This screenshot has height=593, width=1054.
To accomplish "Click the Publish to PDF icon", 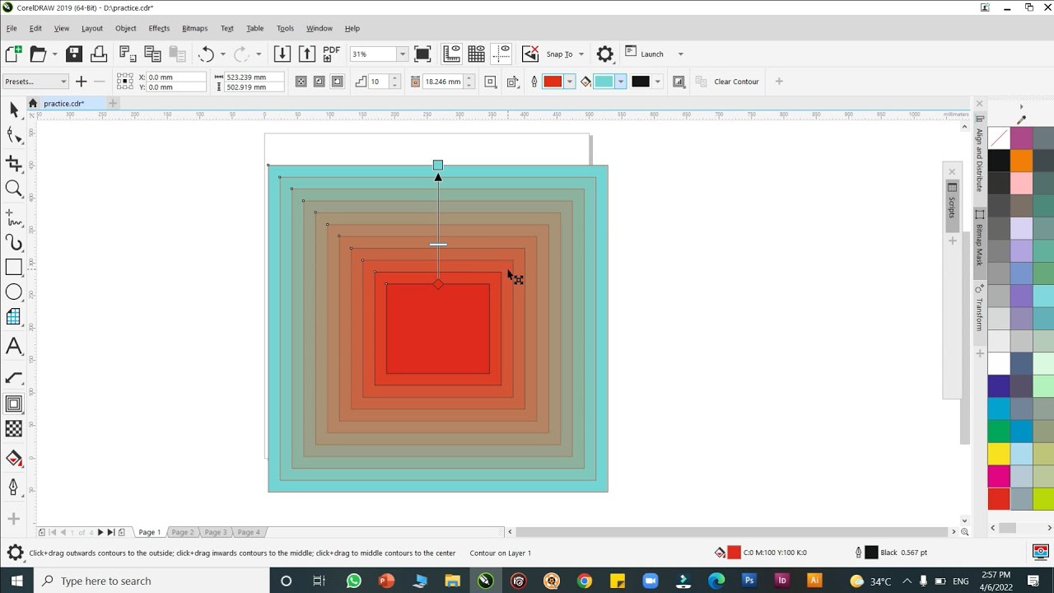I will point(331,54).
